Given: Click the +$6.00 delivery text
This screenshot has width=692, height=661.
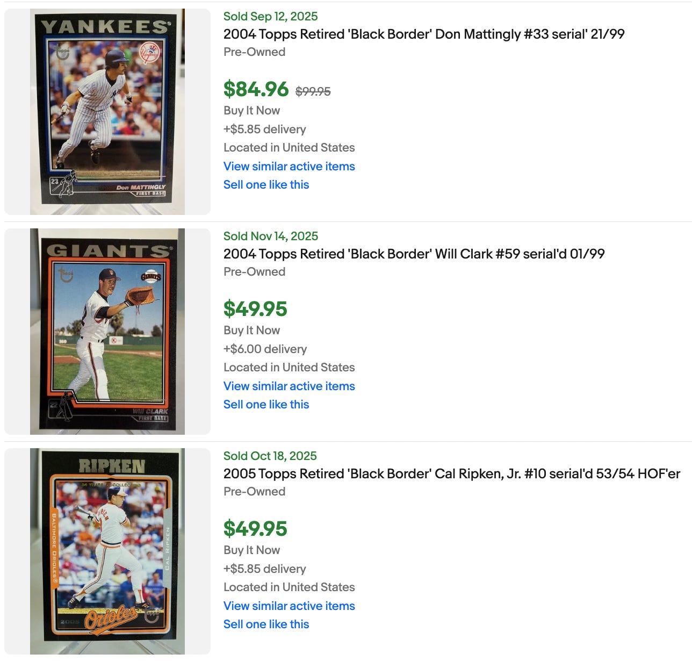Looking at the screenshot, I should (x=265, y=349).
